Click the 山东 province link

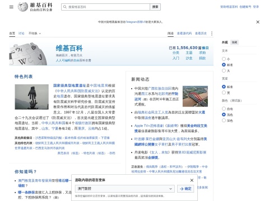[x=45, y=128]
